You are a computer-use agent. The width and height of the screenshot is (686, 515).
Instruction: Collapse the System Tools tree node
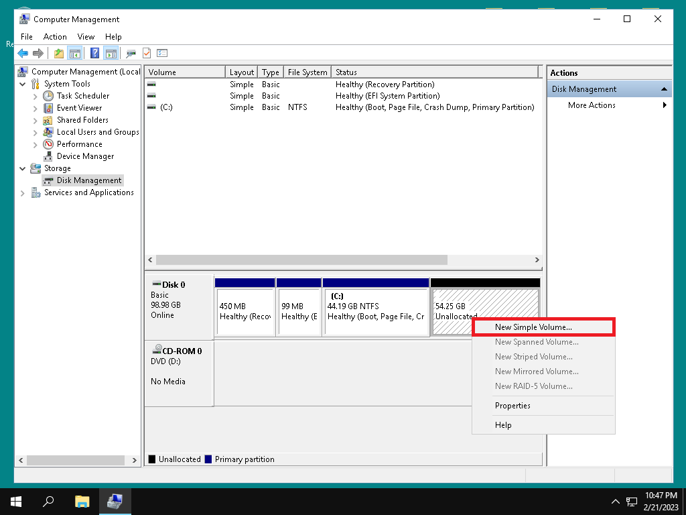coord(23,84)
